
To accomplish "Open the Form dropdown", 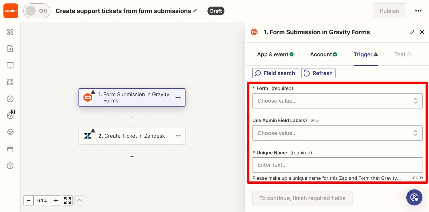I will pyautogui.click(x=337, y=101).
